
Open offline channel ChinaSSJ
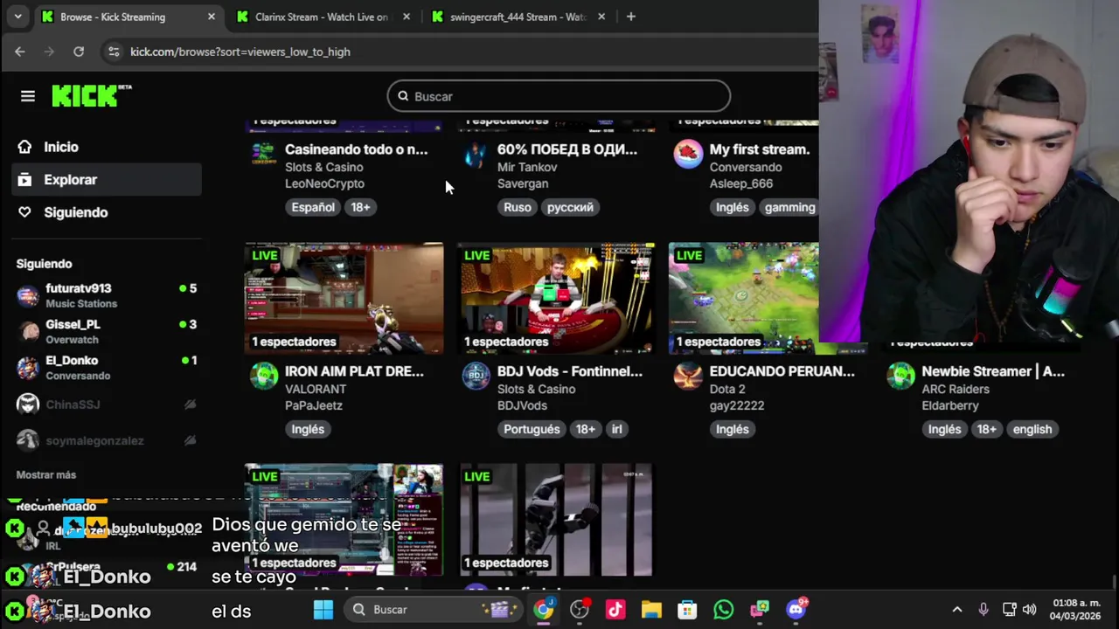coord(107,404)
